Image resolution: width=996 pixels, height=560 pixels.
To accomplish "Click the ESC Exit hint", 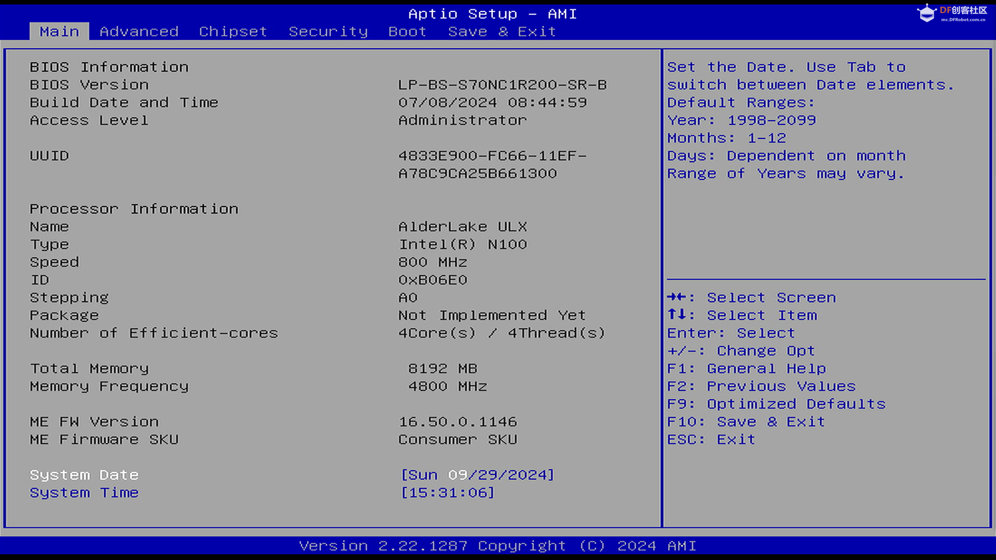I will [711, 440].
